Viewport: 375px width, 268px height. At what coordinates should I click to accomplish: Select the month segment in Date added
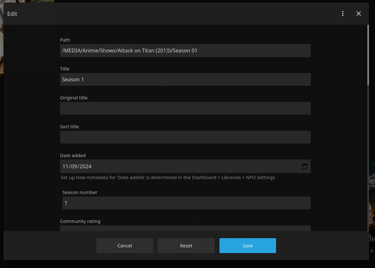pos(66,166)
